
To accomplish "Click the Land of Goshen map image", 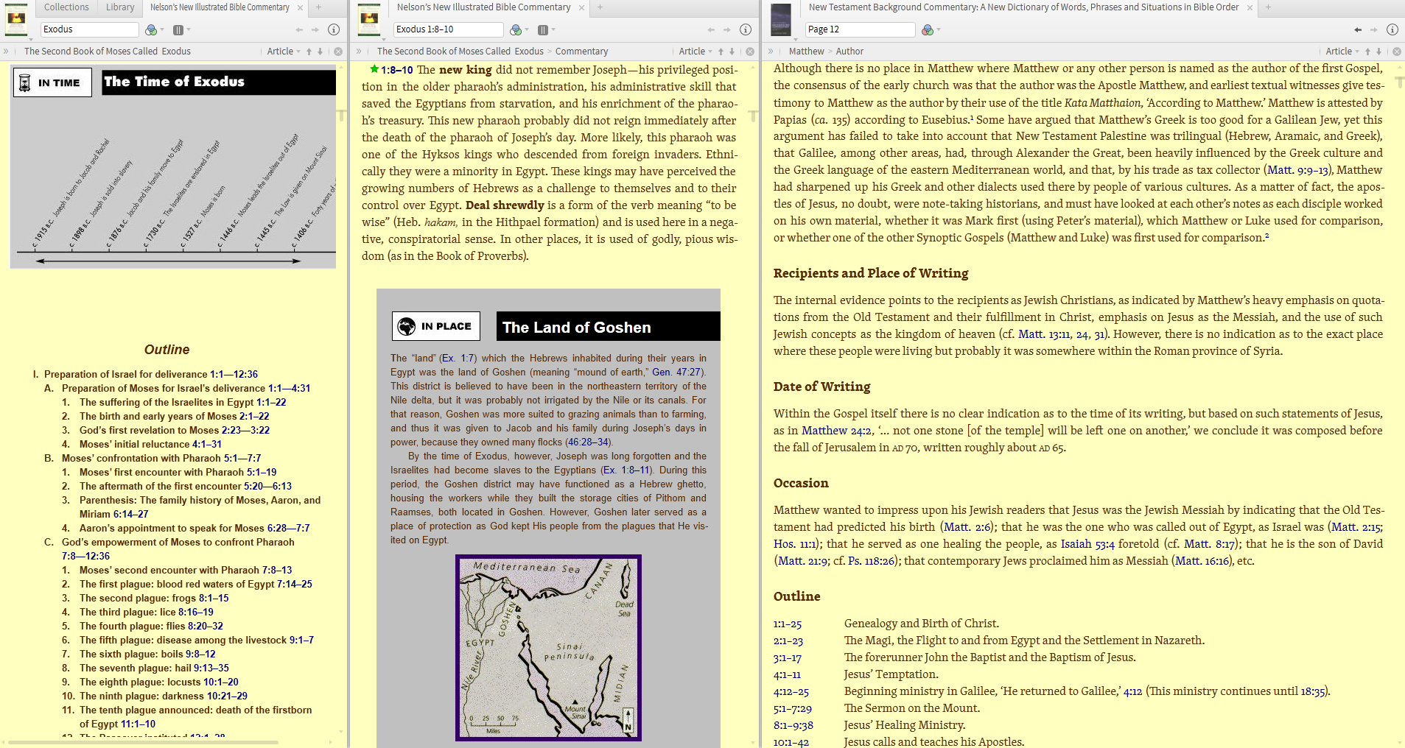I will (x=548, y=648).
